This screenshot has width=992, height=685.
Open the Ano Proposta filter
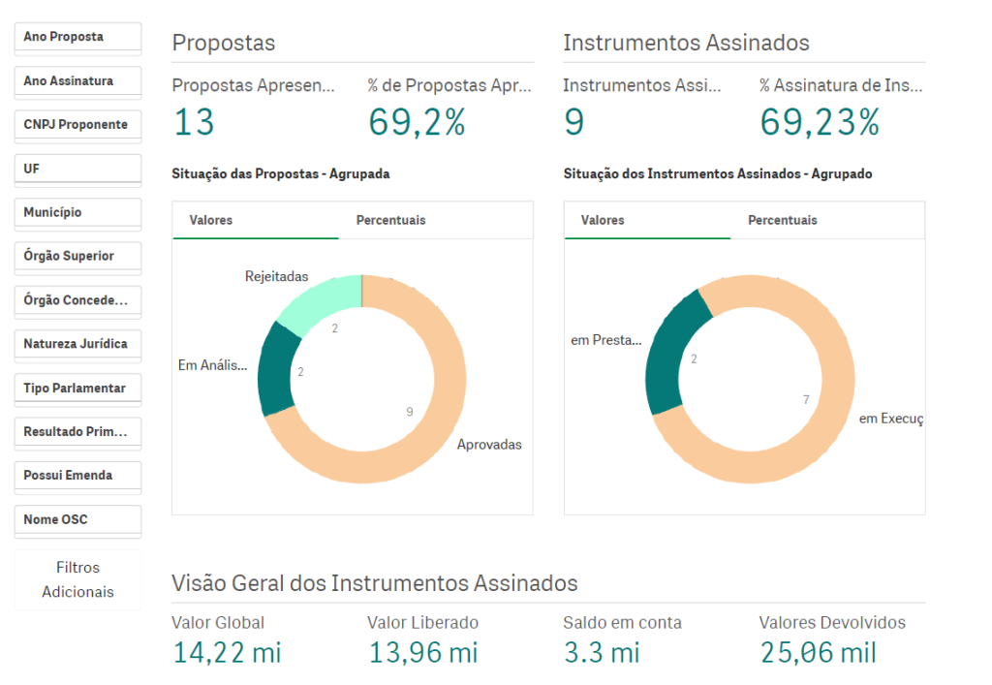[x=77, y=37]
